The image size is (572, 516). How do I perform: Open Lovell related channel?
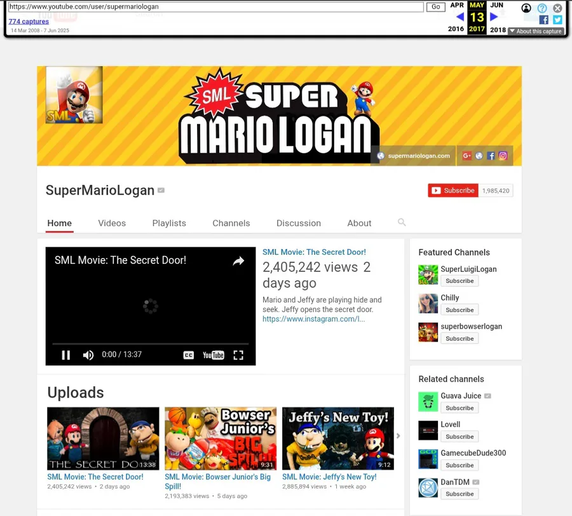pyautogui.click(x=450, y=424)
